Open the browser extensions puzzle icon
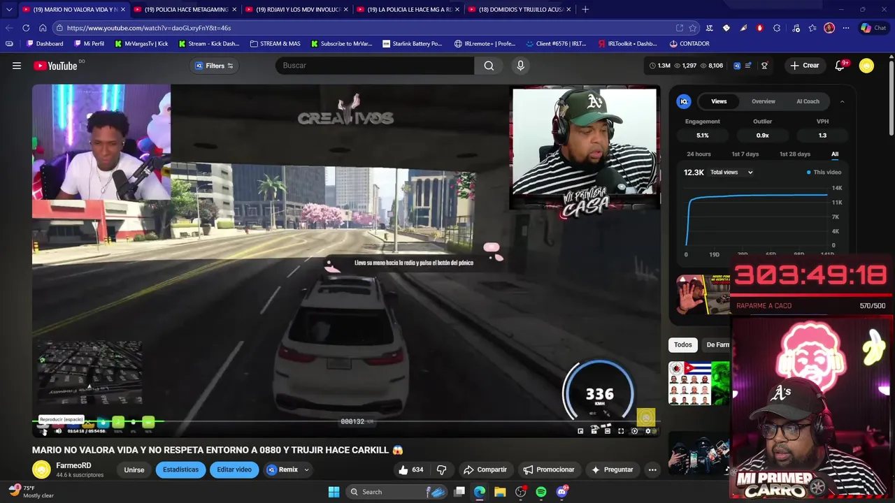 777,28
